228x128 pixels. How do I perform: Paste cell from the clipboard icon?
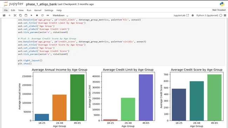(26, 15)
